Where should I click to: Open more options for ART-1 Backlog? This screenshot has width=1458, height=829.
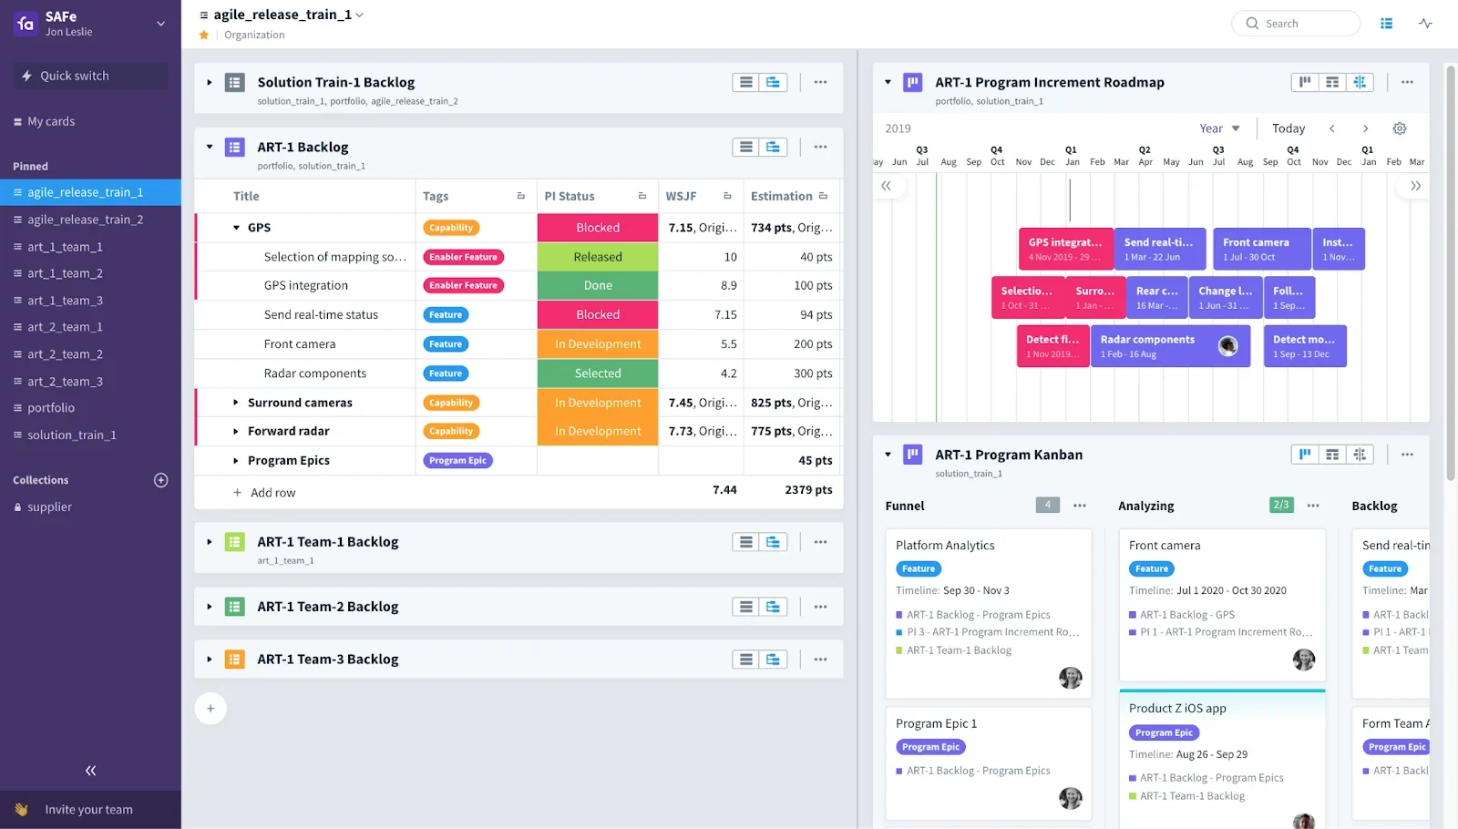point(820,147)
